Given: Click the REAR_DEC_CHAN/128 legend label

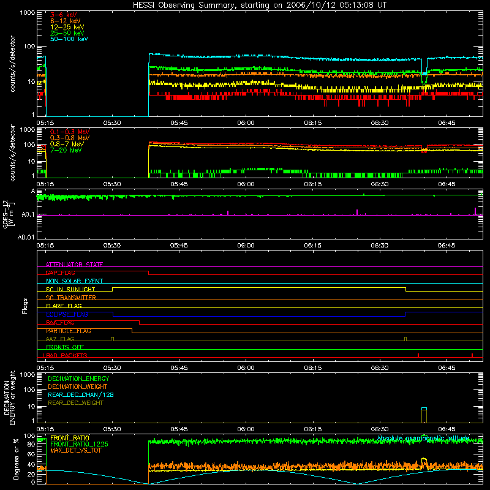Looking at the screenshot, I should [81, 394].
